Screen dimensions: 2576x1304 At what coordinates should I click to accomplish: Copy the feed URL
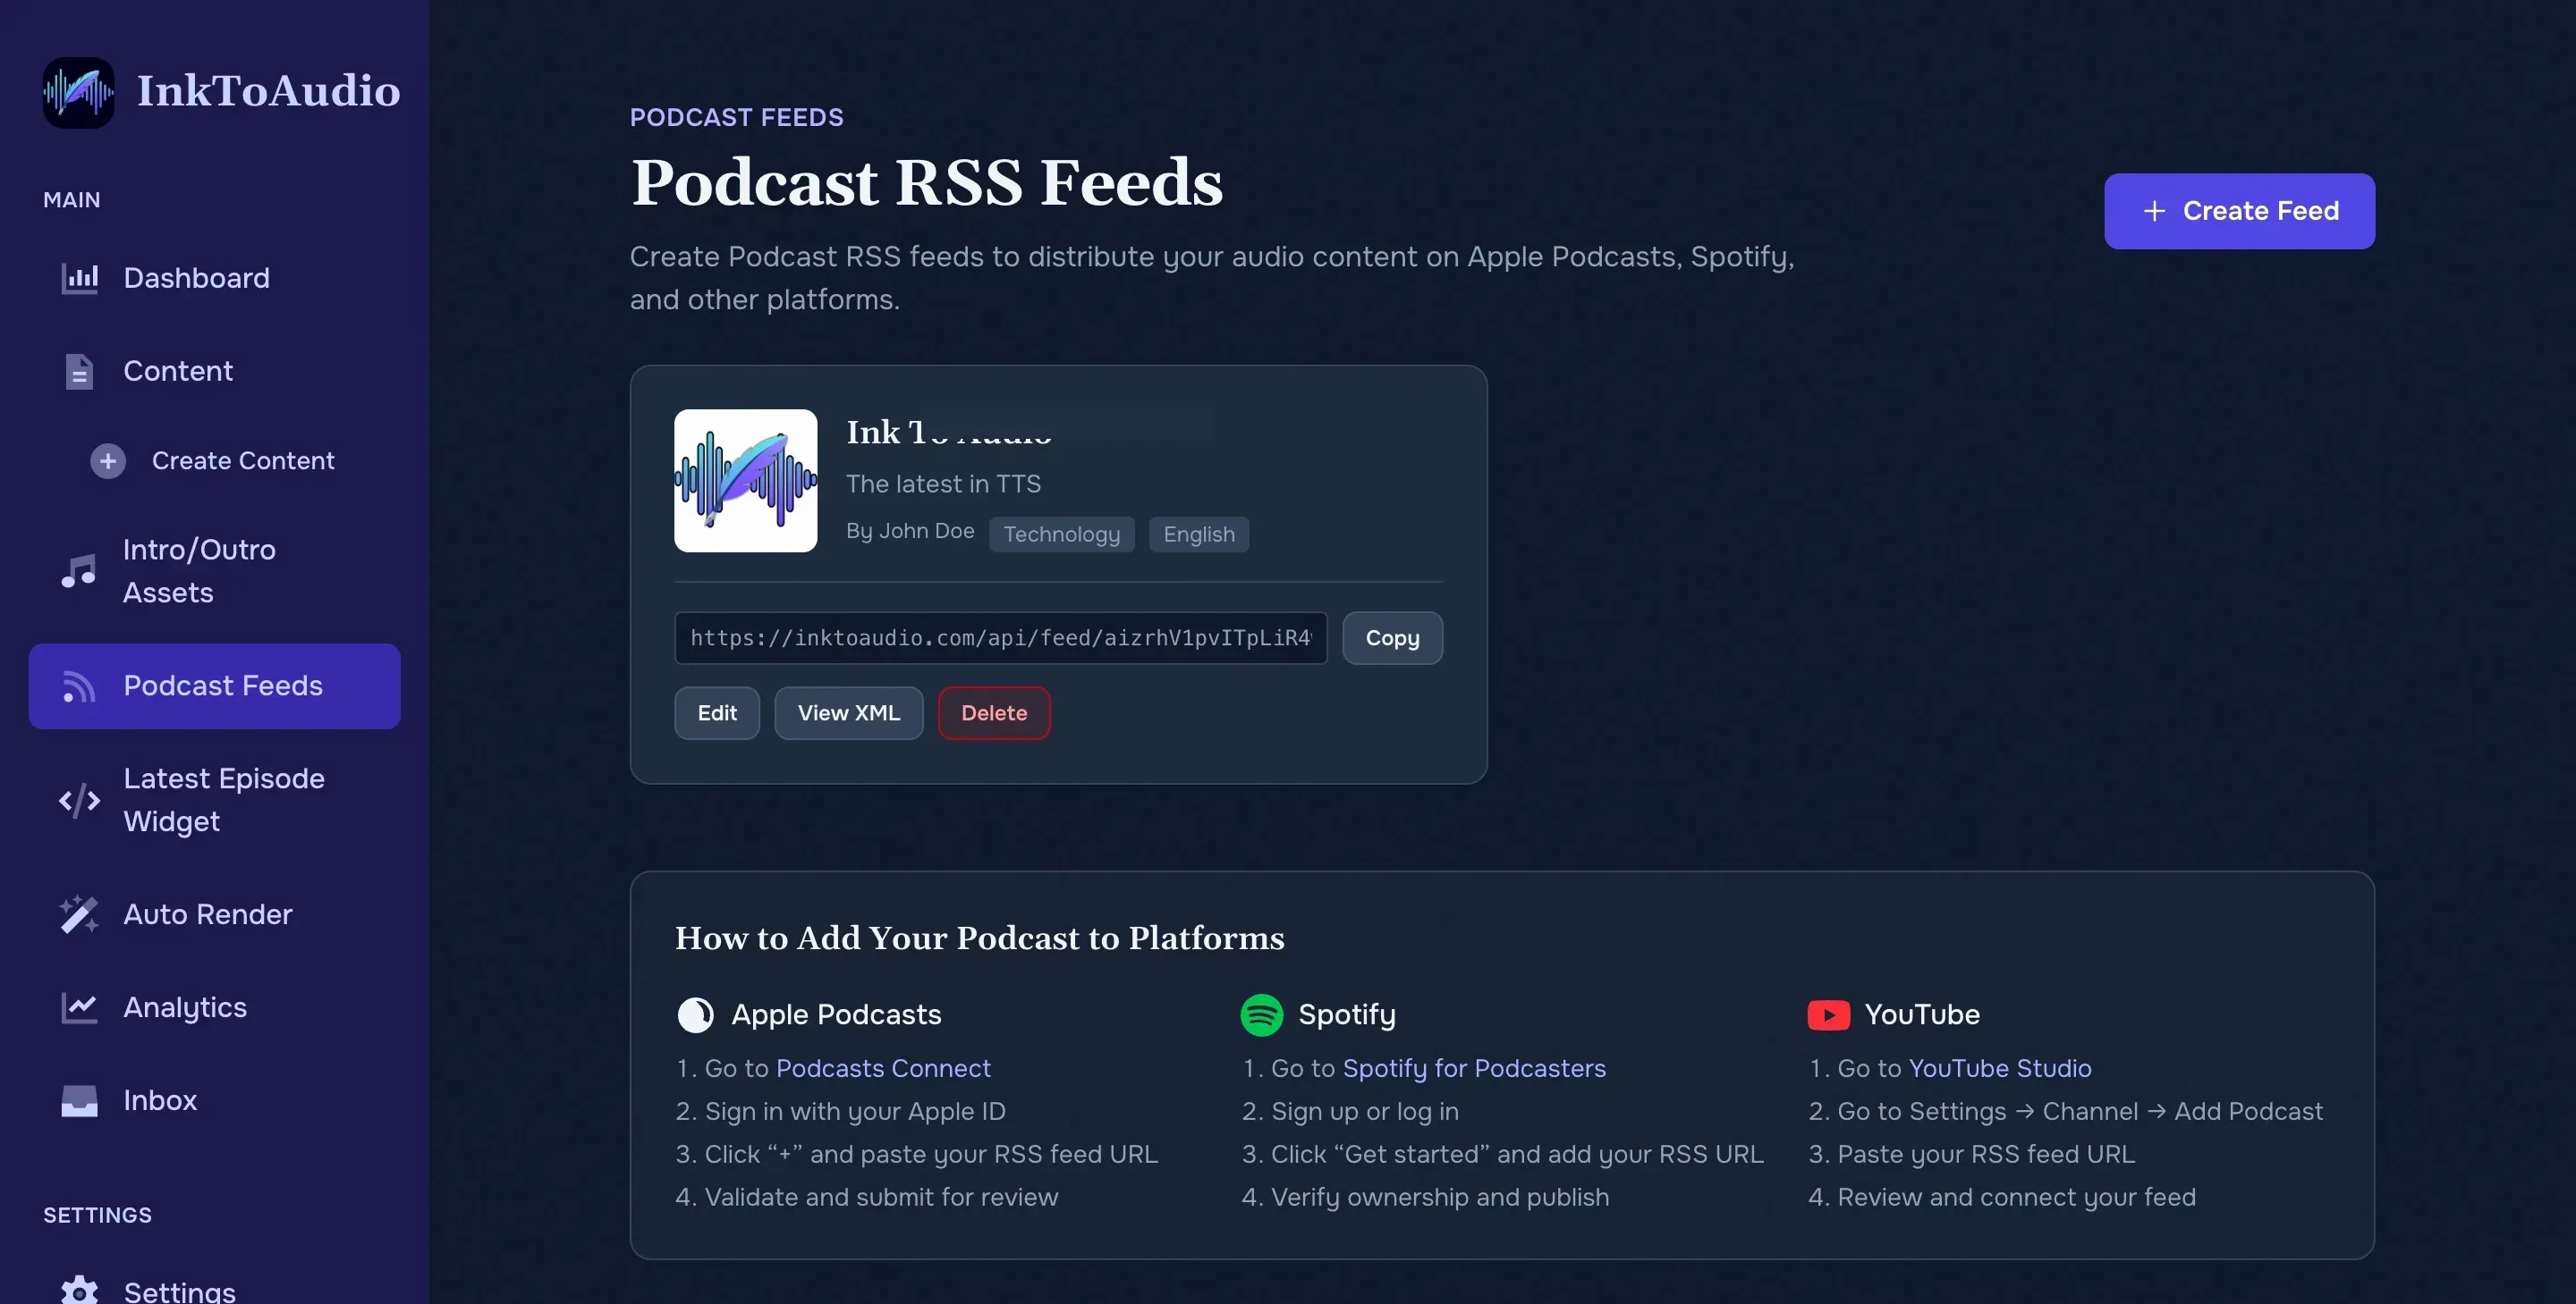click(1392, 637)
